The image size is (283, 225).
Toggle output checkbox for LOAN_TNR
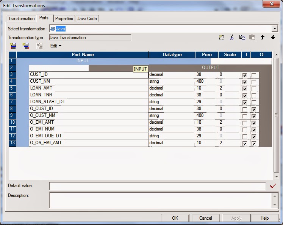(254, 96)
